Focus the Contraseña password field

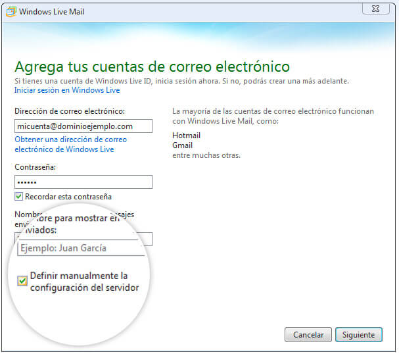[83, 182]
